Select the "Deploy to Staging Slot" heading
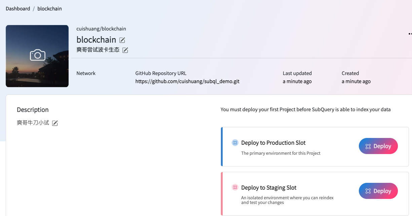 (269, 188)
